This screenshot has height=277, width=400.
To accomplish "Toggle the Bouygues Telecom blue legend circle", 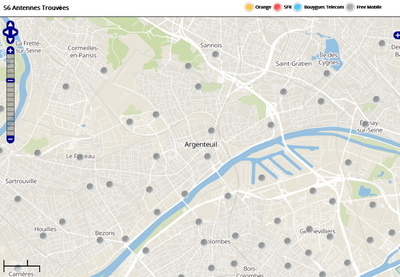I will tap(297, 7).
